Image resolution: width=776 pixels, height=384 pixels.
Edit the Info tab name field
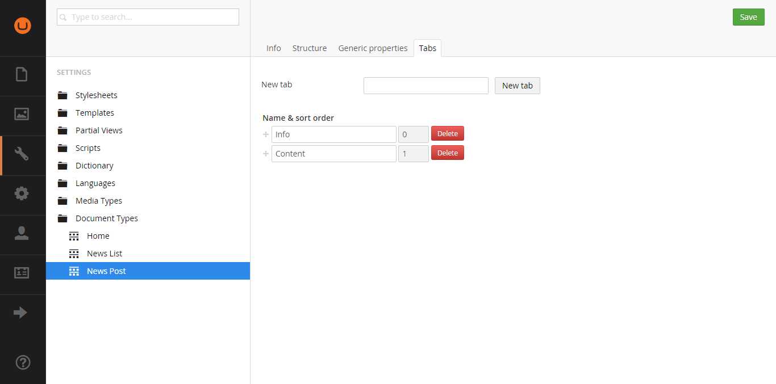pyautogui.click(x=334, y=134)
